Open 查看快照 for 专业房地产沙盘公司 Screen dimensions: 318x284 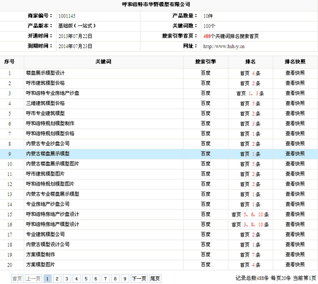[295, 204]
